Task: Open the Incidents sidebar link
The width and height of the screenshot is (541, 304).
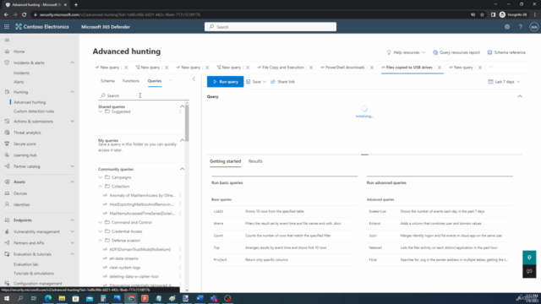Action: tap(21, 73)
